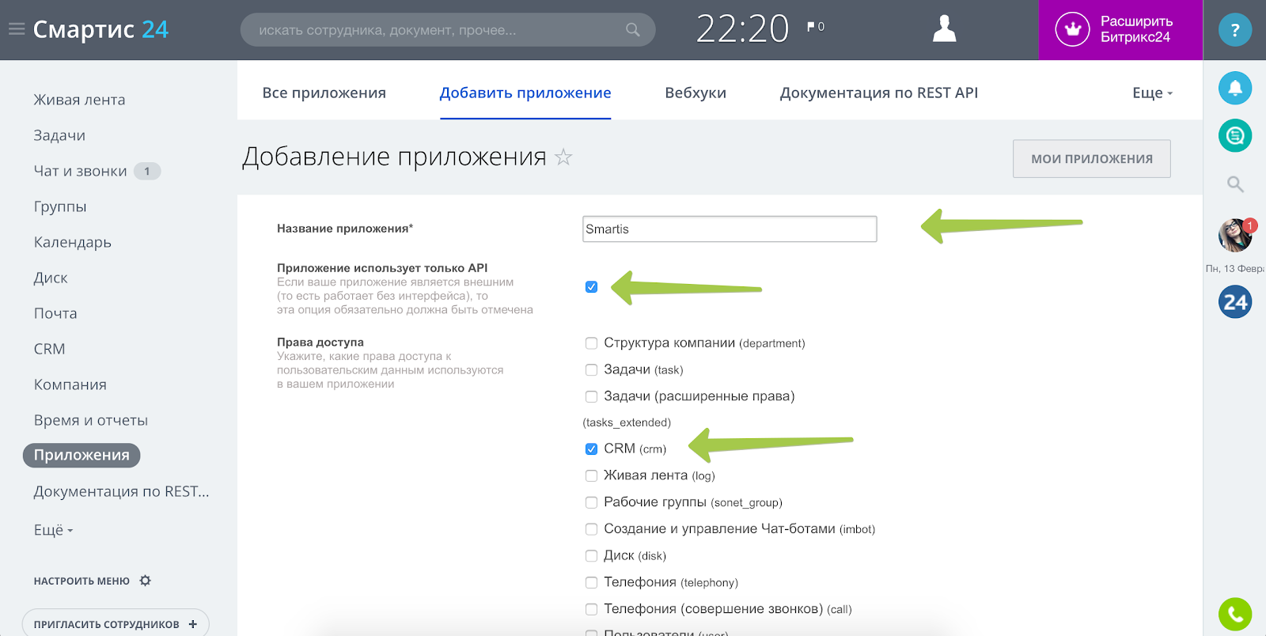Click the green phone call button
Screen dimensions: 1266x636
coord(1234,614)
